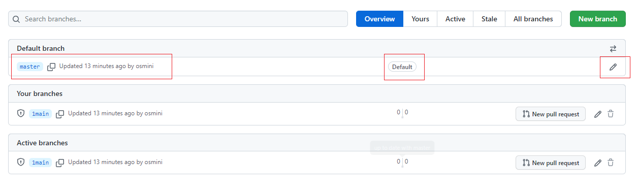Viewport: 638px width, 192px height.
Task: Switch to the Yours tab
Action: (x=420, y=19)
